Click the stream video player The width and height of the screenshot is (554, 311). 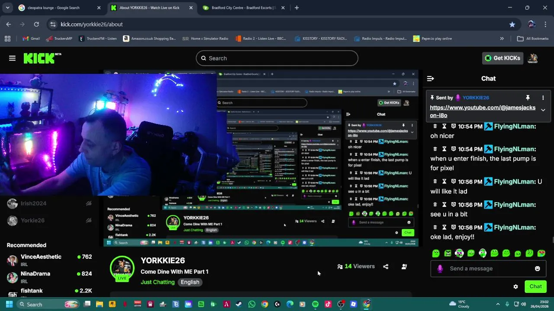(261, 158)
